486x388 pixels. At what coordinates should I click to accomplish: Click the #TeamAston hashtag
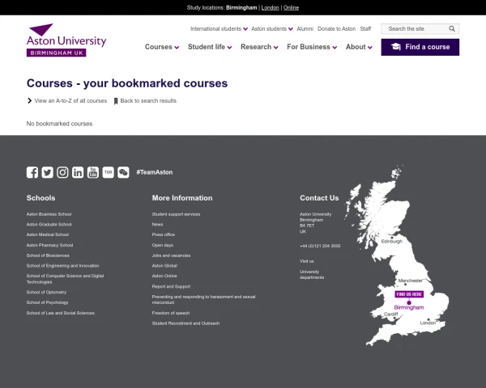click(155, 172)
